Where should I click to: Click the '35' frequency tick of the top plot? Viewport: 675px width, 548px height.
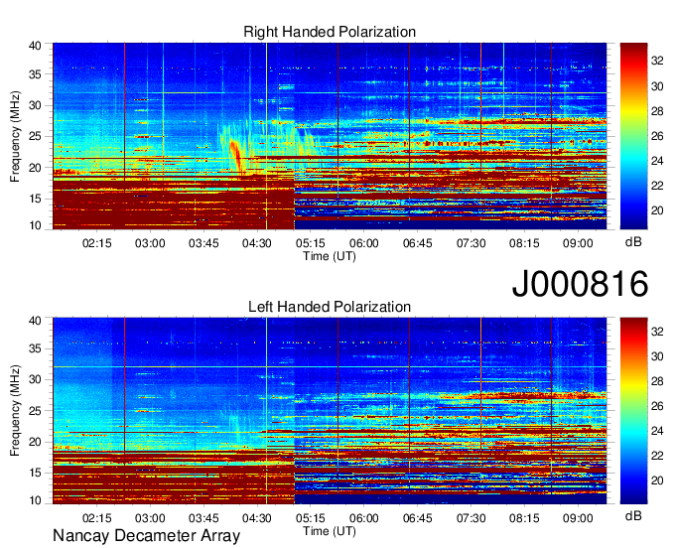click(x=35, y=74)
